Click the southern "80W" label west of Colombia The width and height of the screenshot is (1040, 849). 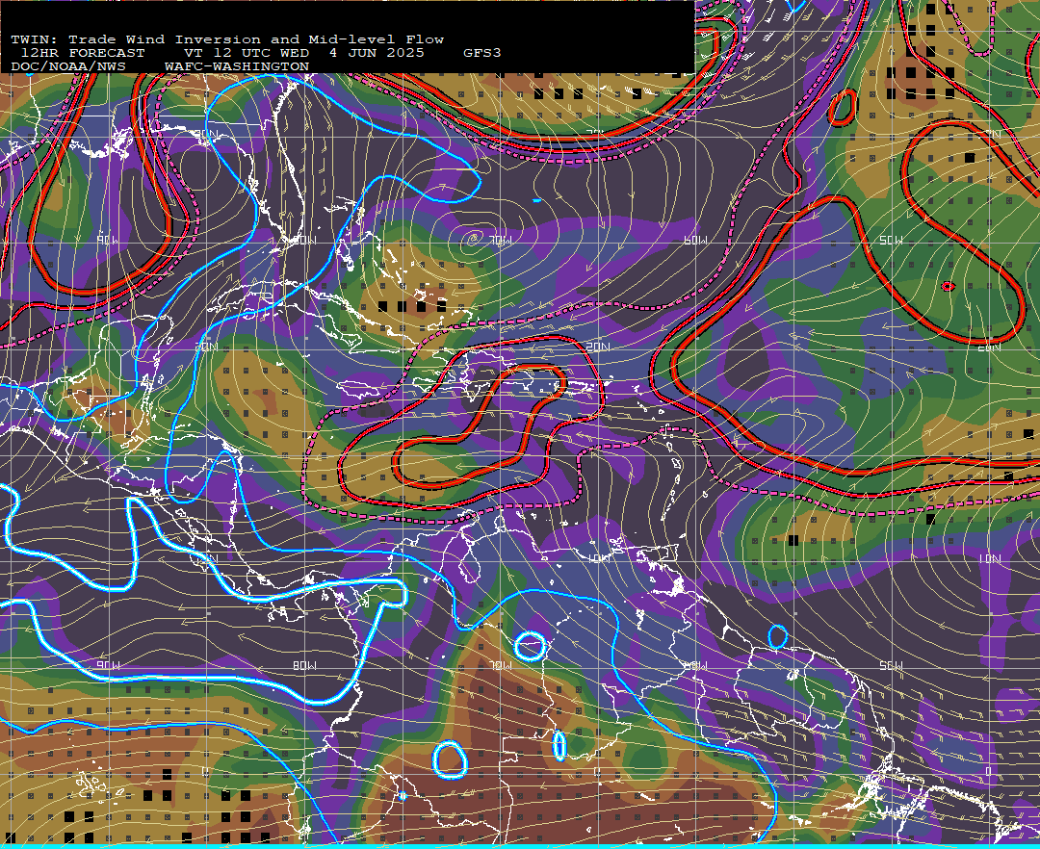click(x=304, y=665)
